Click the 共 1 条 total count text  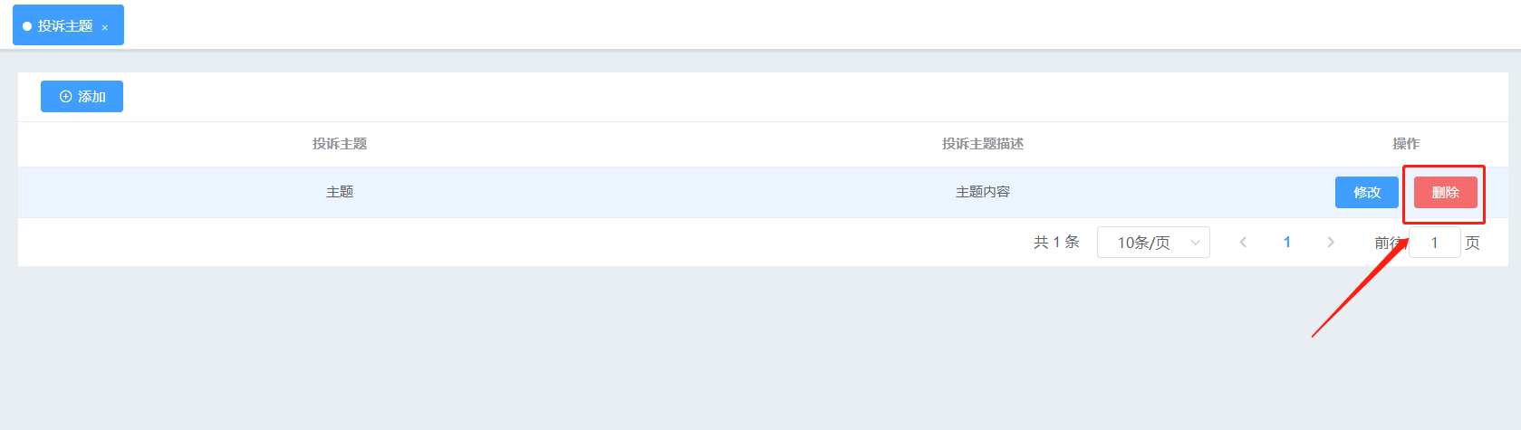coord(1056,242)
